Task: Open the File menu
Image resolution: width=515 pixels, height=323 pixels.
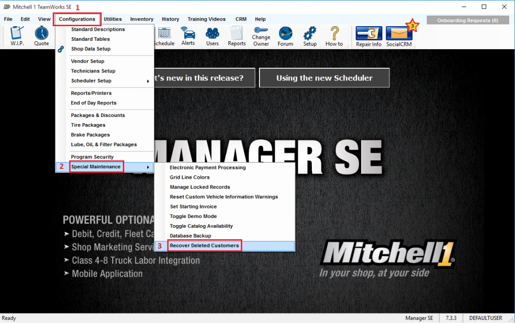Action: (x=8, y=19)
